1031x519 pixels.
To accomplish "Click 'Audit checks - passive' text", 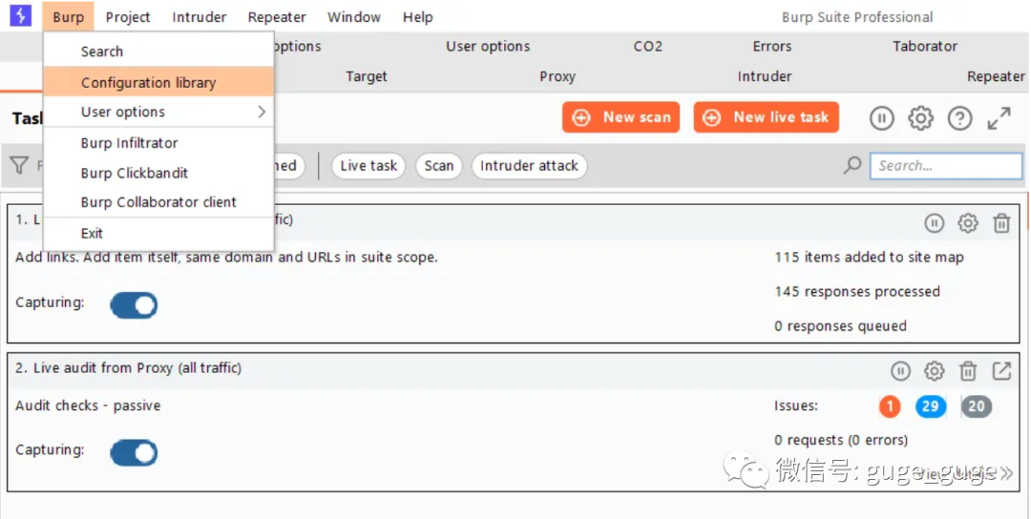I will [88, 406].
